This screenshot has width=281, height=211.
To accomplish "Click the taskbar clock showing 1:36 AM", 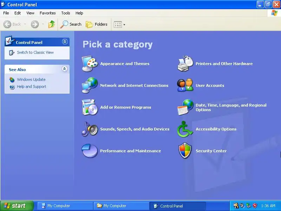I will [268, 206].
